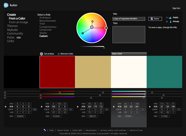Open the Pulse section
The height and width of the screenshot is (136, 186).
pos(11,37)
